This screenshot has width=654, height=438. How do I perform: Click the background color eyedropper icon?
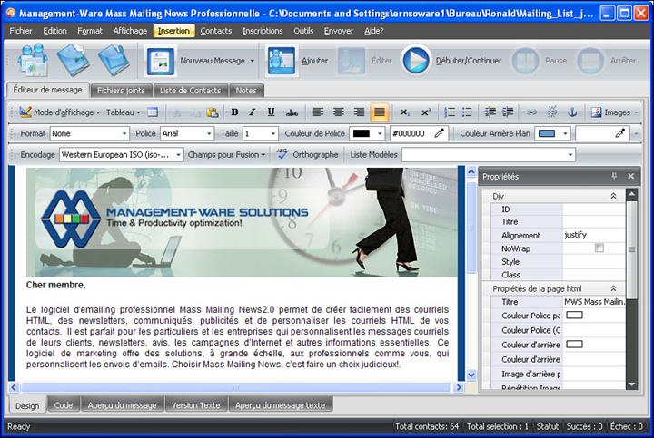pyautogui.click(x=620, y=133)
